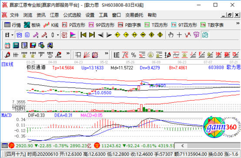
Task: Select the hand pan tool
Action: click(171, 35)
